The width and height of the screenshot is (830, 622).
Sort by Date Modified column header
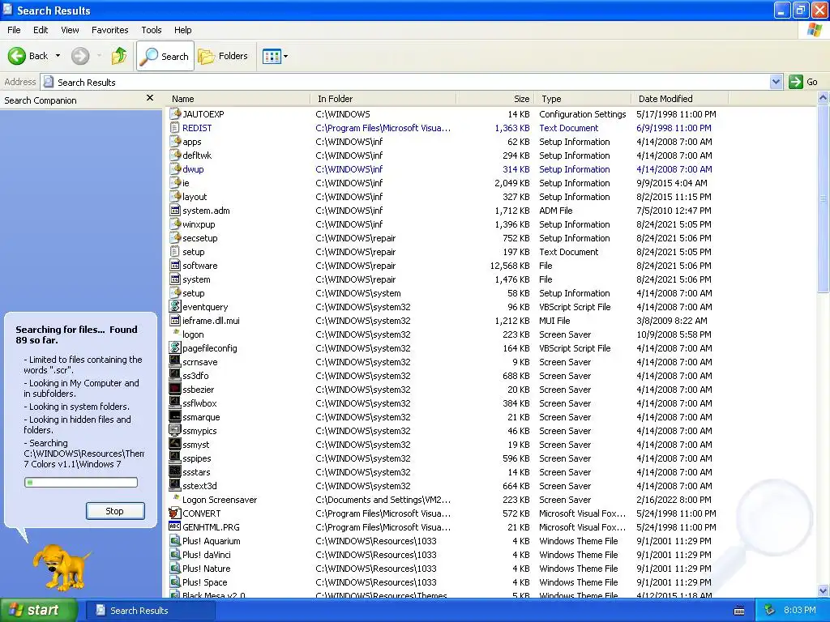680,99
